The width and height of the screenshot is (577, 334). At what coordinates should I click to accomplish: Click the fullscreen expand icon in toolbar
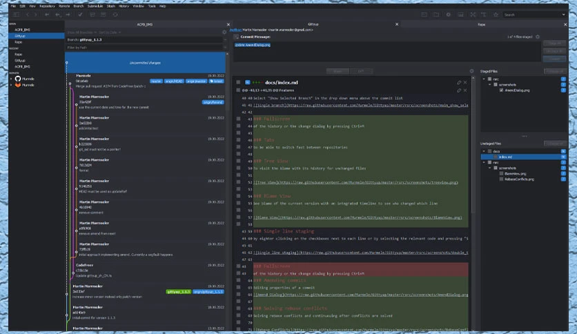(x=473, y=14)
